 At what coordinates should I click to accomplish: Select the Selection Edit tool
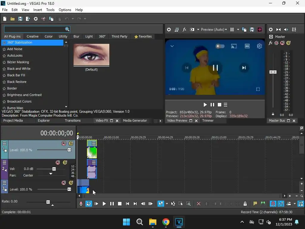[180, 204]
